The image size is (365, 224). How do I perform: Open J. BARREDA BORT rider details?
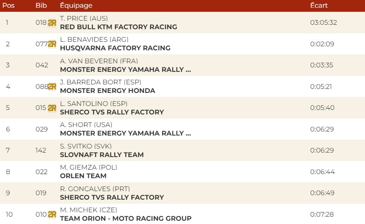[x=101, y=82]
